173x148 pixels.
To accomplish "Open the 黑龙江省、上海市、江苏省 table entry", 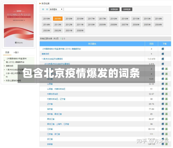I will point(58,124).
